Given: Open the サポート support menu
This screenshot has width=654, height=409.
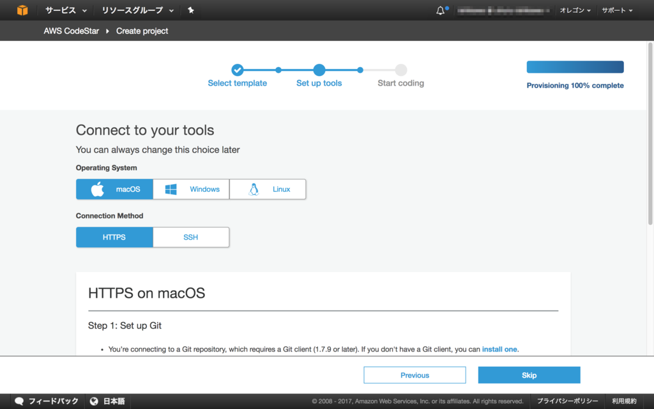Looking at the screenshot, I should coord(617,10).
